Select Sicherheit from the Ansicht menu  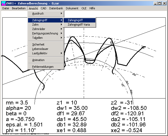[x=38, y=44]
